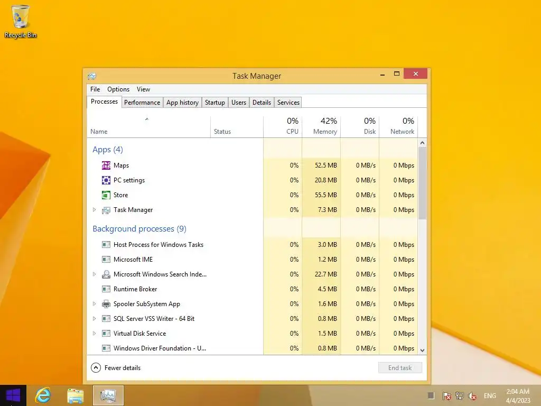The width and height of the screenshot is (541, 406).
Task: Click the Virtual Disk Service icon
Action: [x=106, y=334]
